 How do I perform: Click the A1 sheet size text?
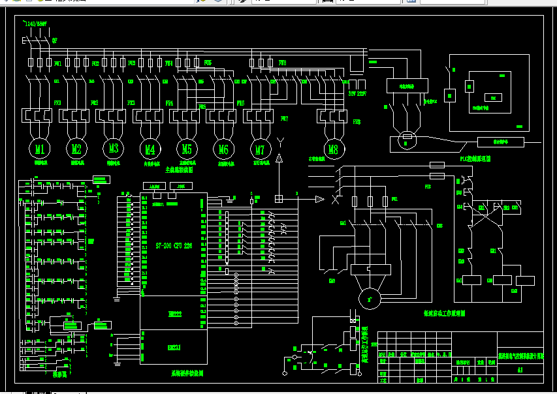[x=520, y=370]
